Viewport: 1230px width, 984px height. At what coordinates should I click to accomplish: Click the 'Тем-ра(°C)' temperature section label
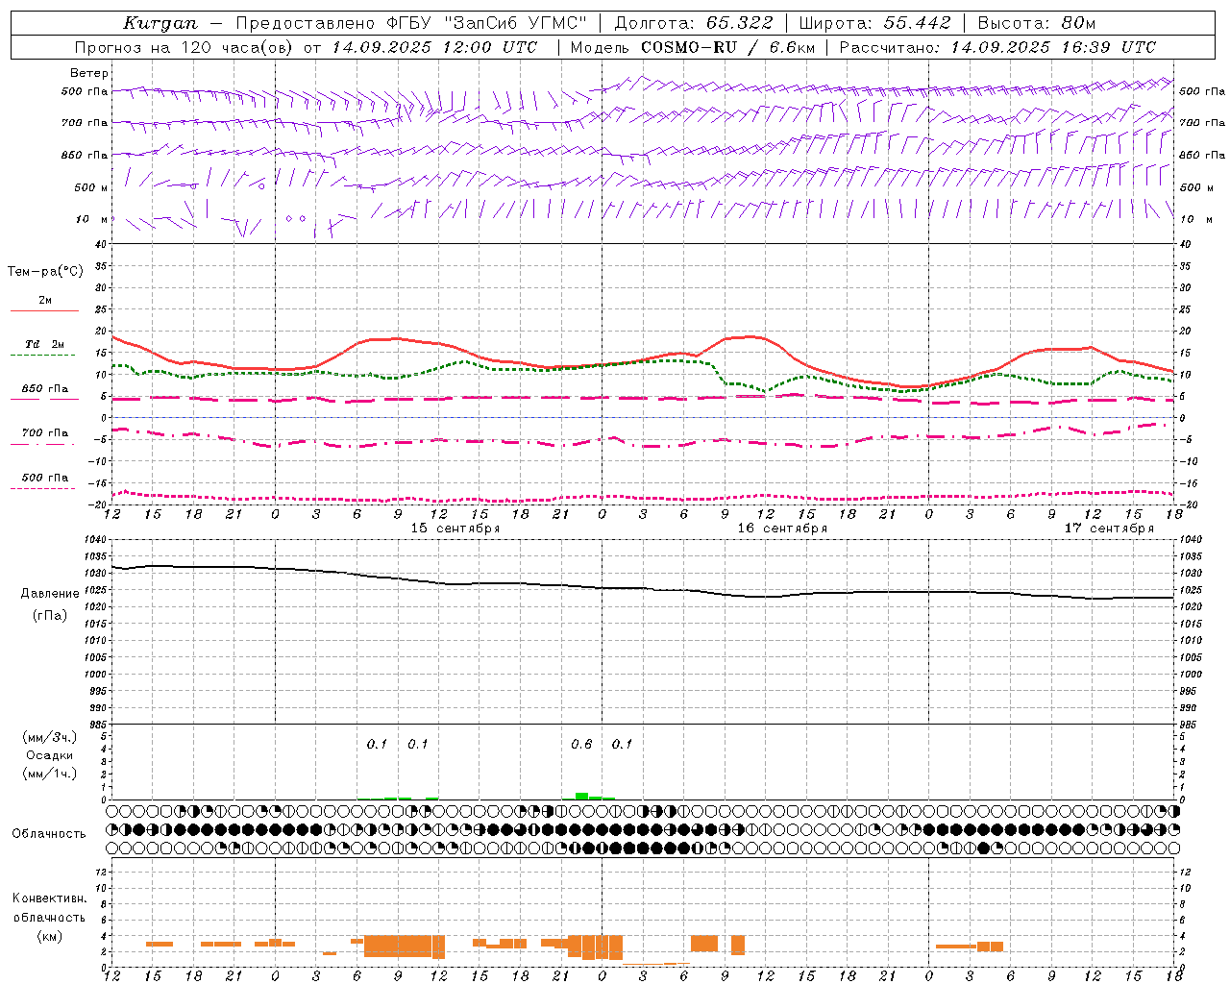(45, 272)
